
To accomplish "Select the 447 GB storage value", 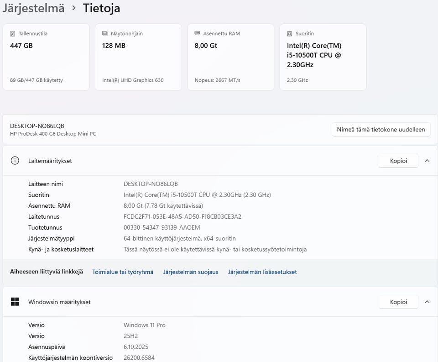I will pyautogui.click(x=21, y=46).
